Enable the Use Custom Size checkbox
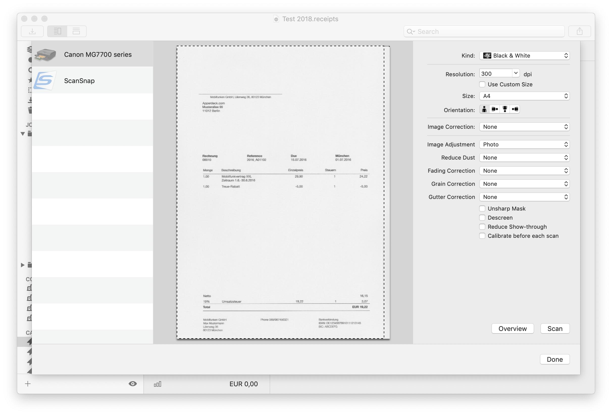The width and height of the screenshot is (612, 415). tap(482, 84)
